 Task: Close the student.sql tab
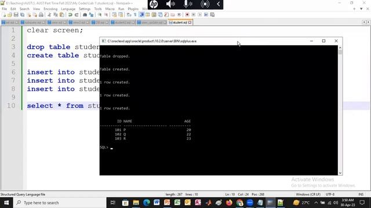click(x=190, y=23)
